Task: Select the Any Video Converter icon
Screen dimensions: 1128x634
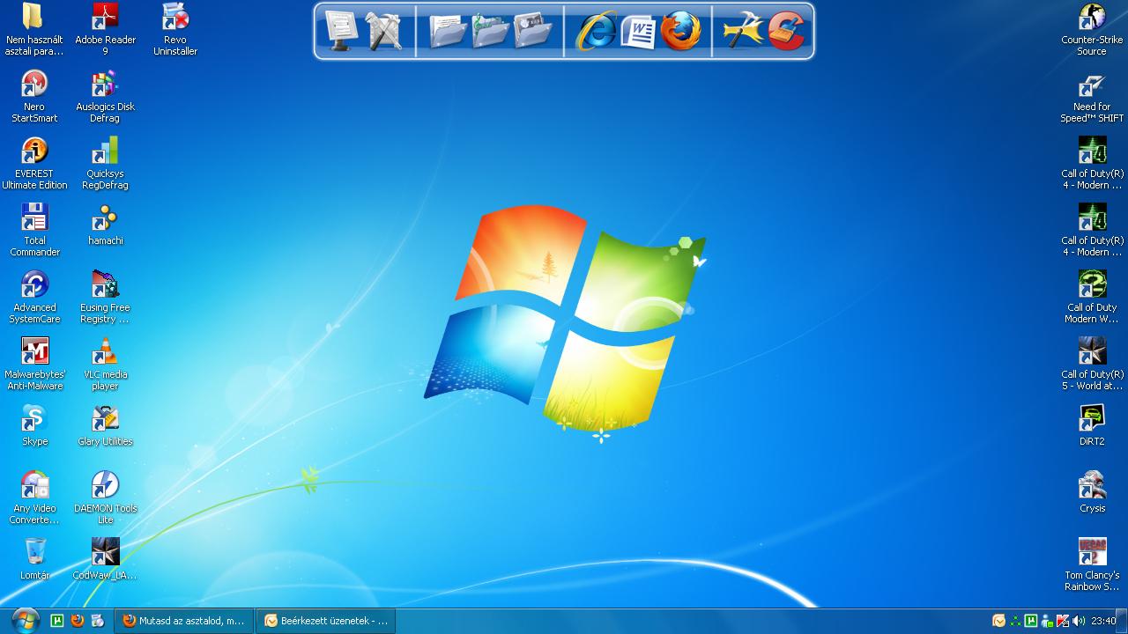Action: coord(34,498)
